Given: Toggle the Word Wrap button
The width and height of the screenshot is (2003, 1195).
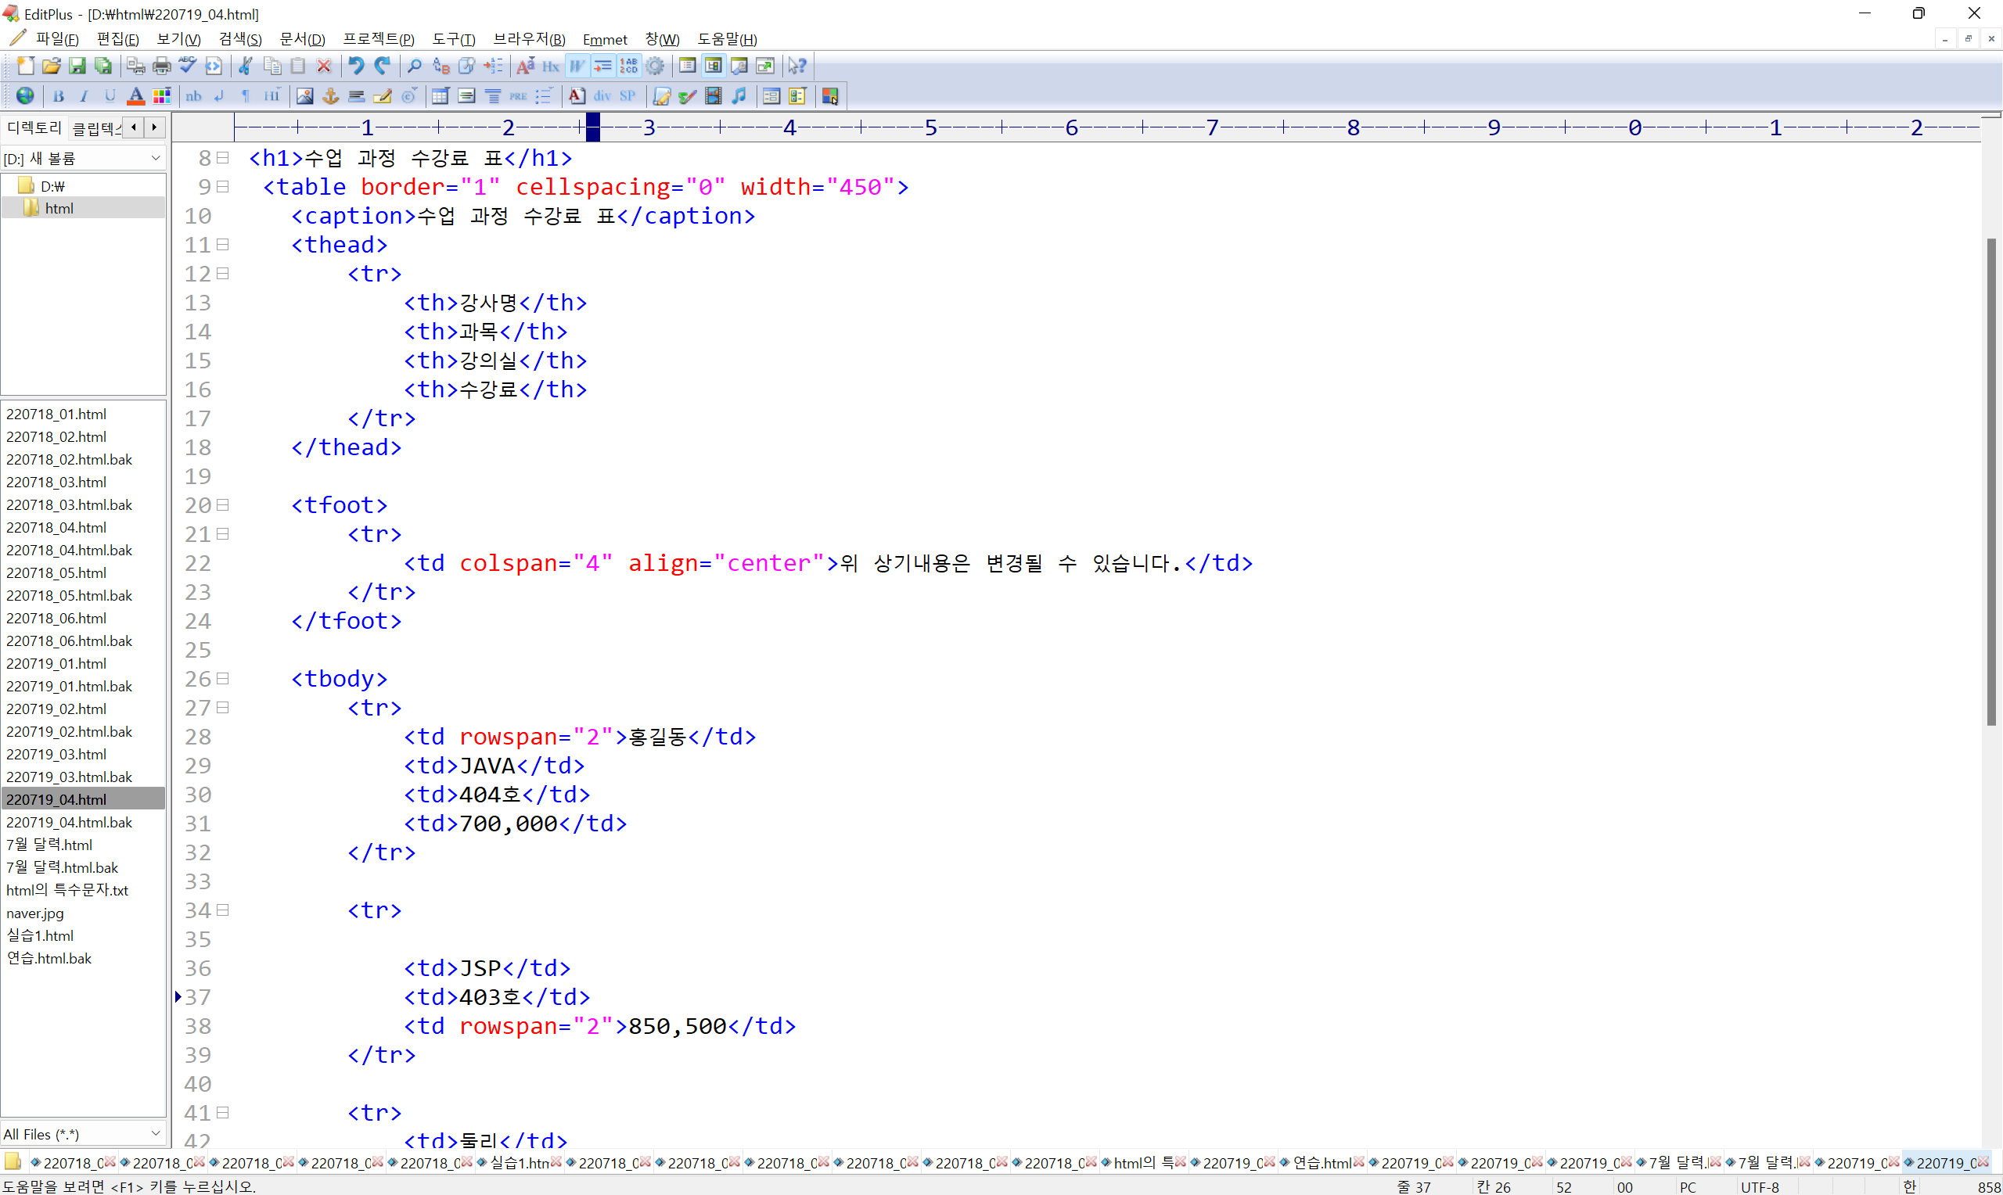Looking at the screenshot, I should click(x=577, y=66).
